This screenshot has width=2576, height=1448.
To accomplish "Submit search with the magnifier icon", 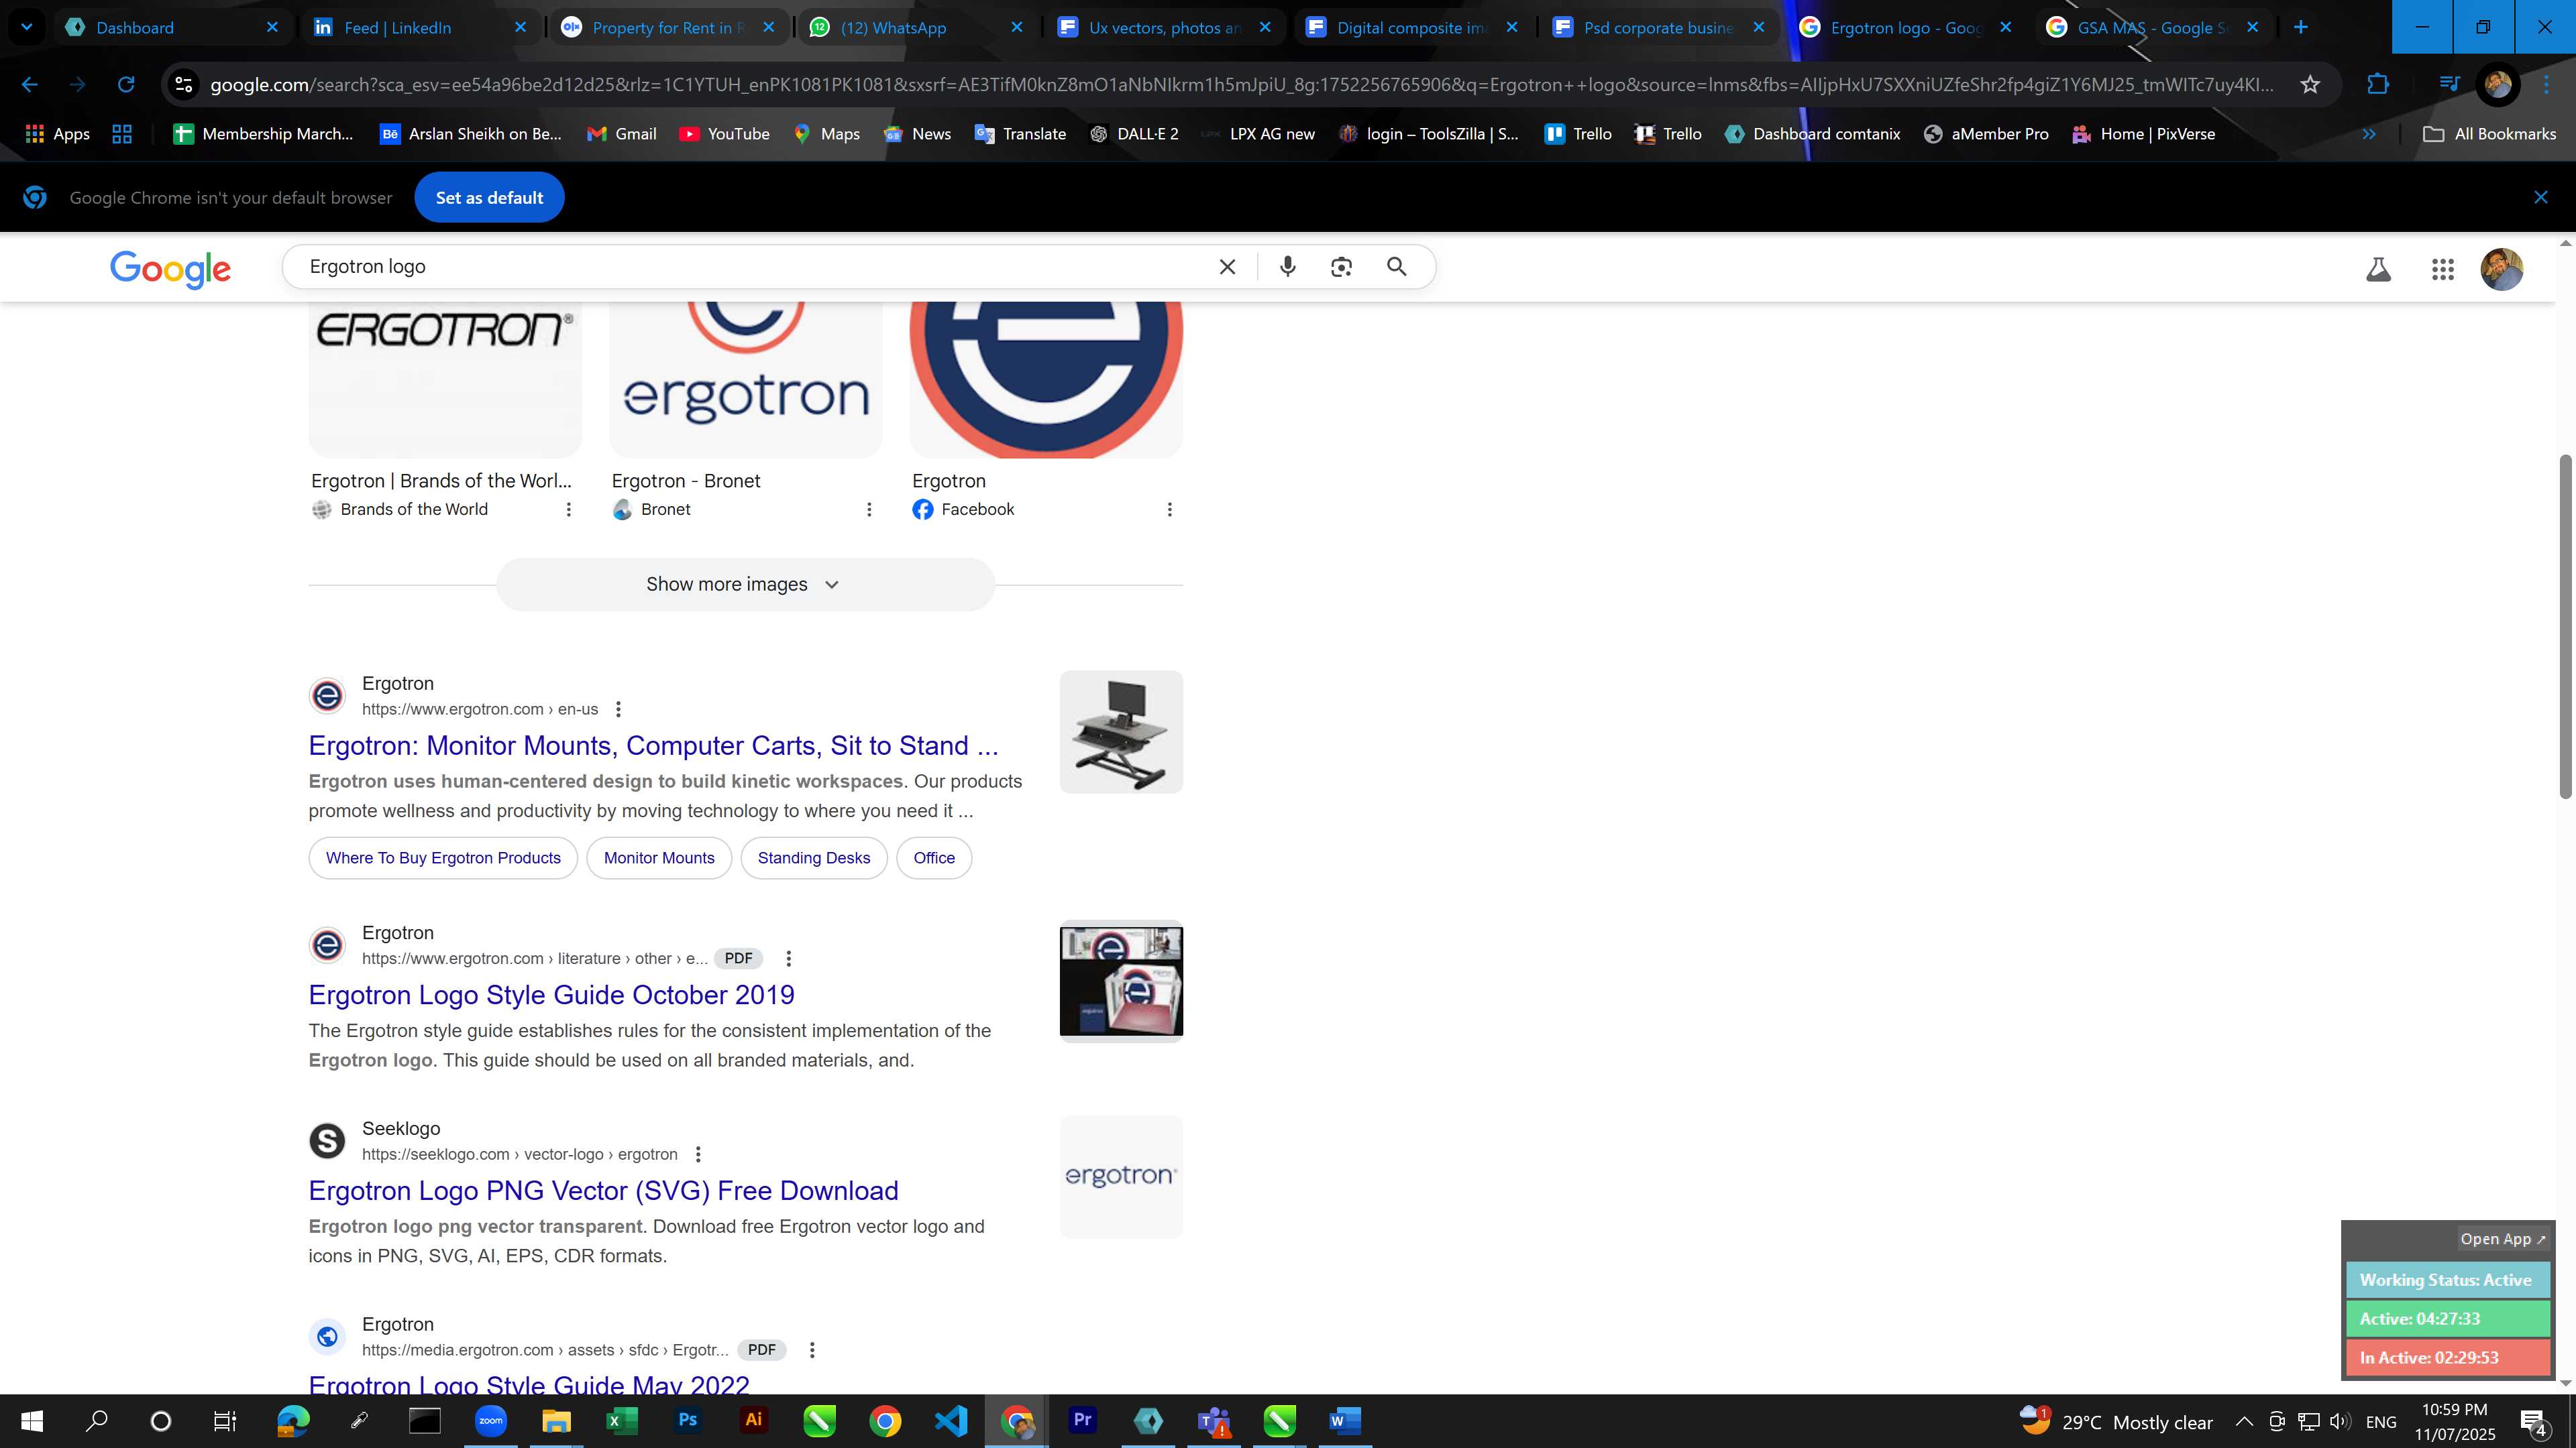I will [1397, 267].
